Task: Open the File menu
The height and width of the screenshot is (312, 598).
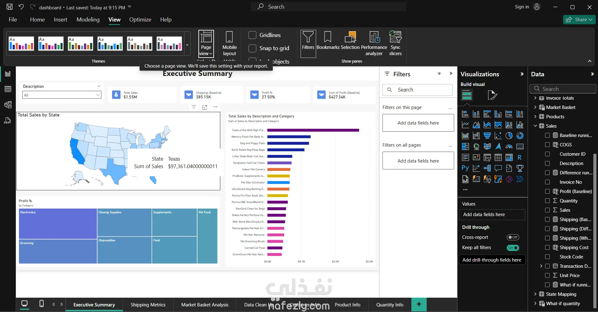Action: (13, 20)
